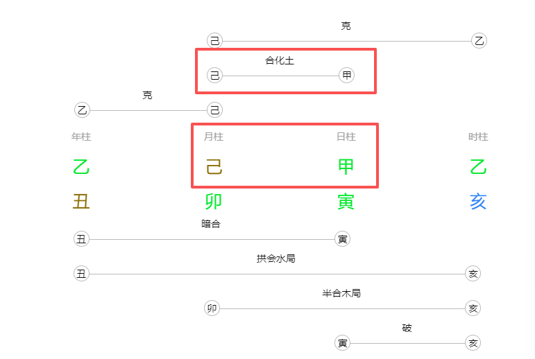
Task: Click the circled 亥 node on 破 line
Action: [473, 343]
